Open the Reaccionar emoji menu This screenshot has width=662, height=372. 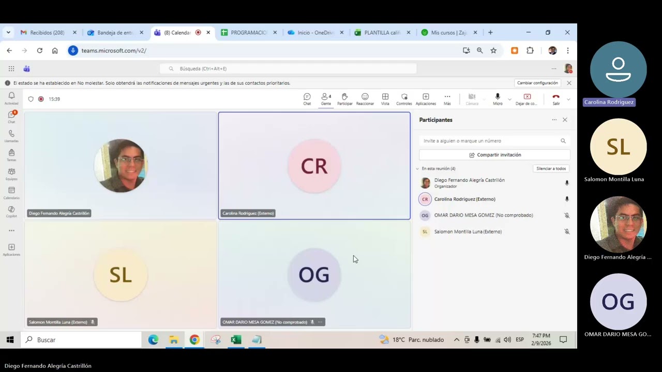[x=365, y=99]
